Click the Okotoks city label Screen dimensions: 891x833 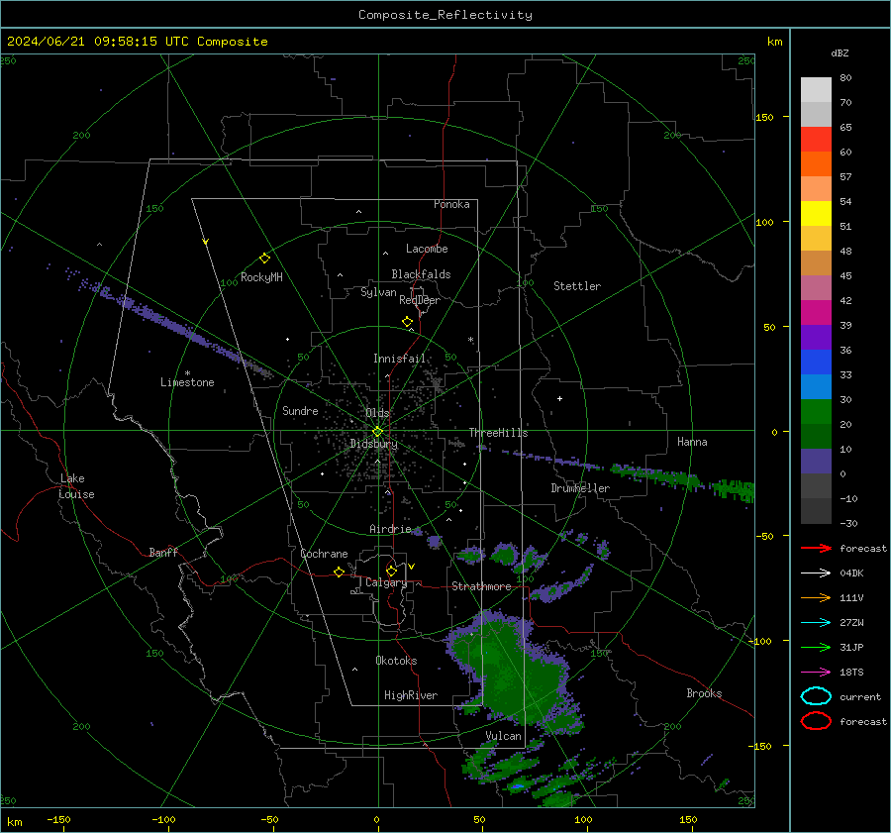point(396,660)
